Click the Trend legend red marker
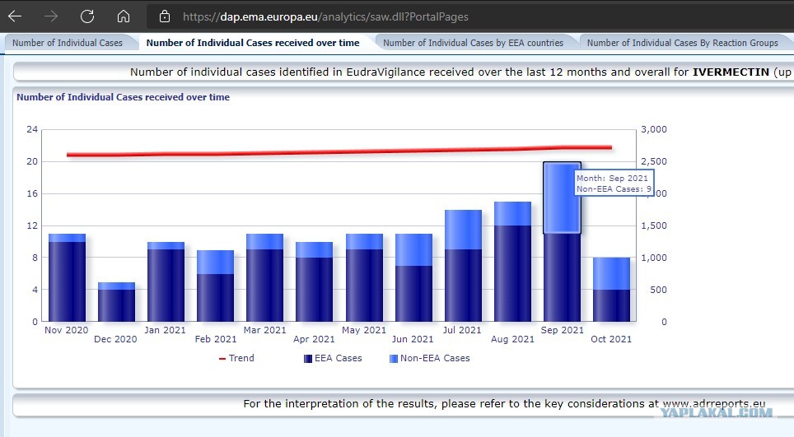Image resolution: width=794 pixels, height=437 pixels. 222,359
